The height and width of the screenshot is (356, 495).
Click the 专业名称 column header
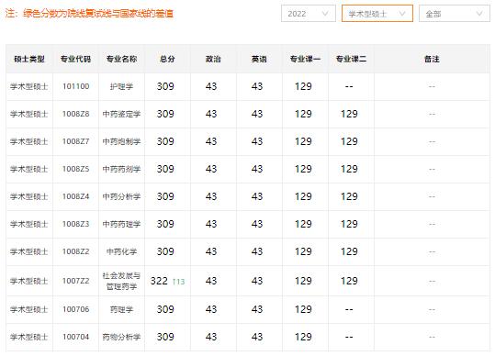click(x=121, y=59)
